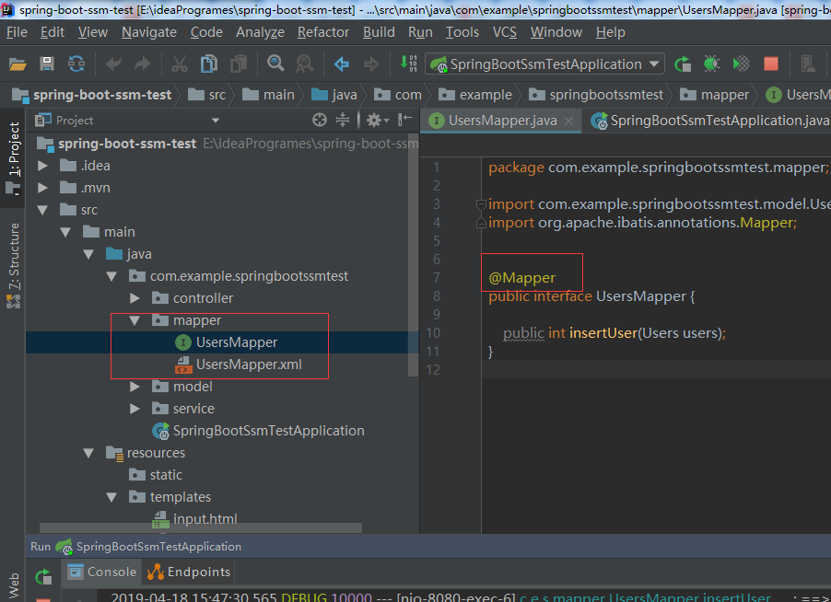The image size is (831, 602).
Task: Collapse the templates folder
Action: (111, 497)
